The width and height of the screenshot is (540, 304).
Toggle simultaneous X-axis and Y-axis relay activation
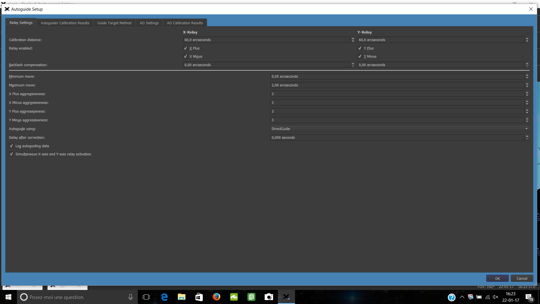tap(12, 154)
